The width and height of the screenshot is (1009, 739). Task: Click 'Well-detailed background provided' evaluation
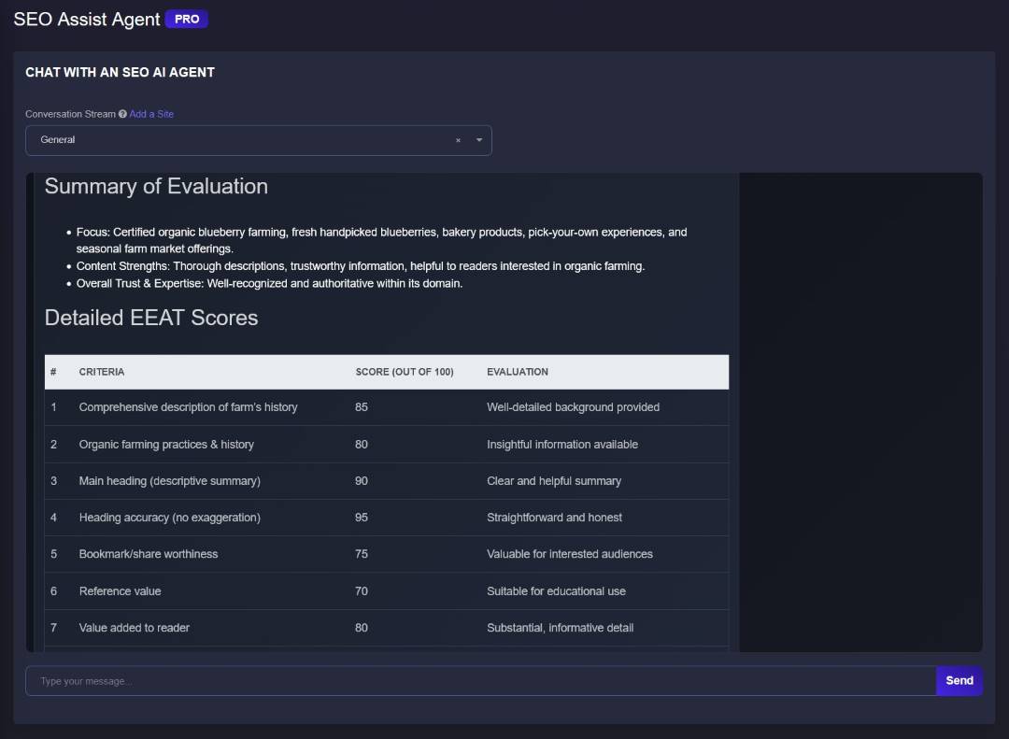(573, 406)
